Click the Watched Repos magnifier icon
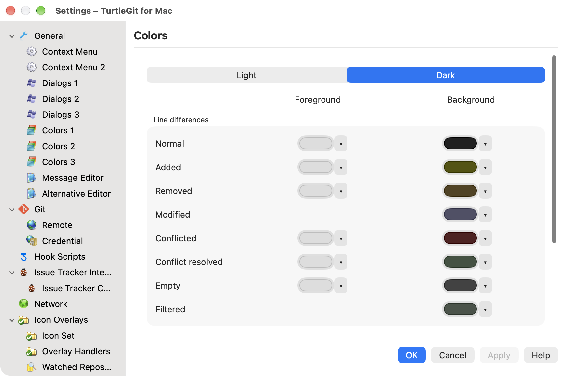The image size is (566, 376). pyautogui.click(x=32, y=367)
